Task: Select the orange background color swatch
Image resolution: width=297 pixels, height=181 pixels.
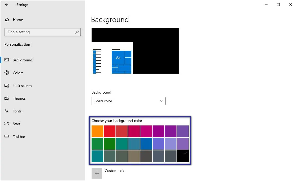Action: [x=97, y=131]
